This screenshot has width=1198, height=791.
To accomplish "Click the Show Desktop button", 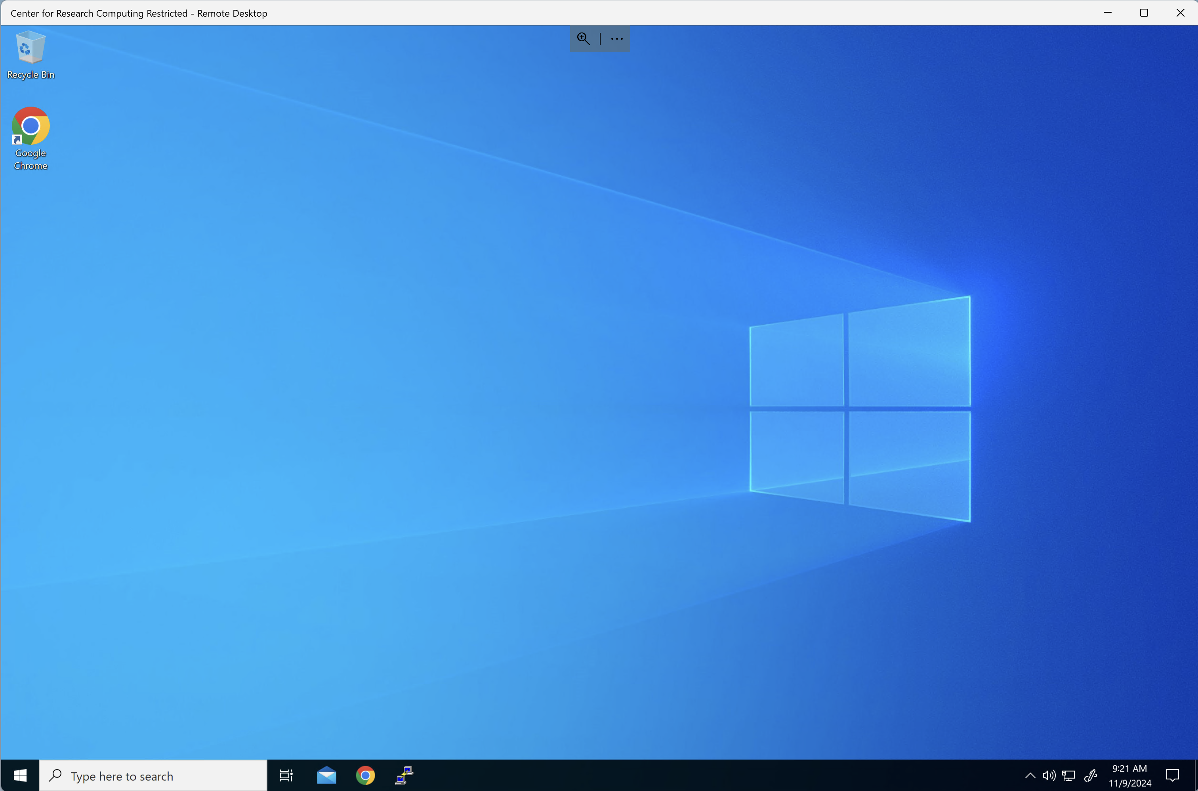I will tap(1194, 775).
